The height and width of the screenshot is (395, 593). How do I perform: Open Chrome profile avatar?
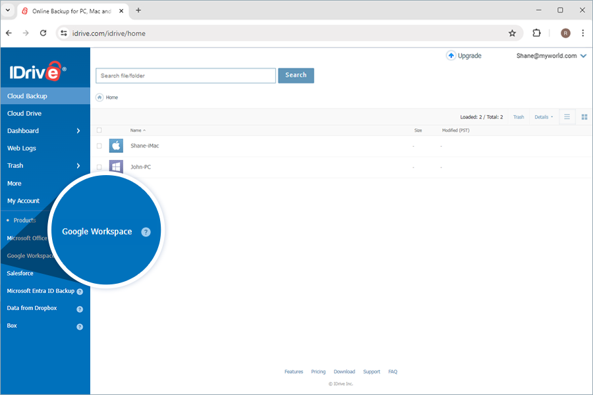(x=565, y=34)
